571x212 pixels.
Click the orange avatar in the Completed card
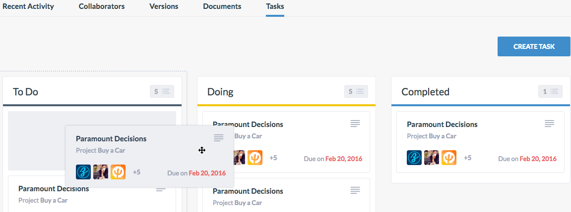[449, 158]
